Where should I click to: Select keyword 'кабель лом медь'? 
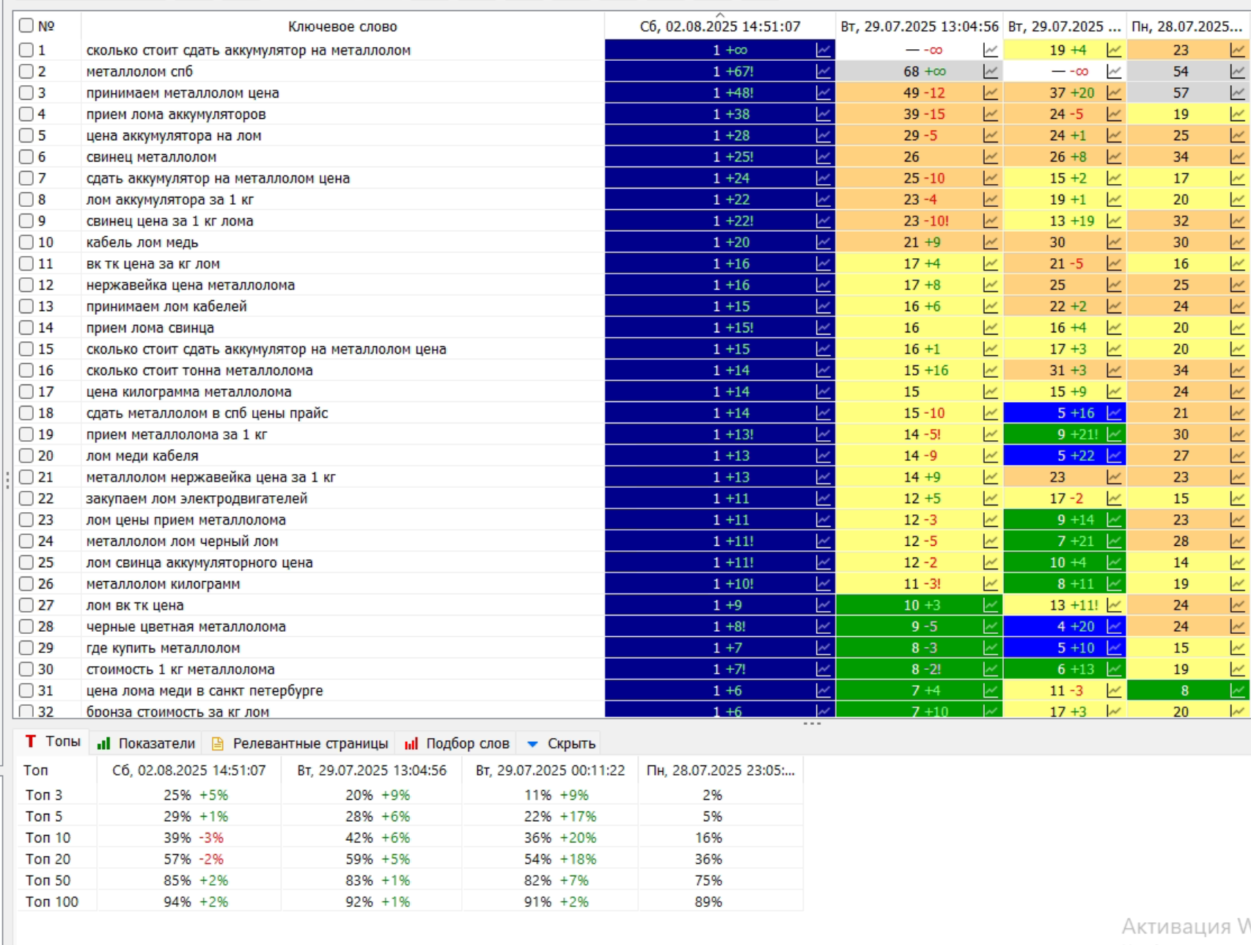pyautogui.click(x=142, y=242)
